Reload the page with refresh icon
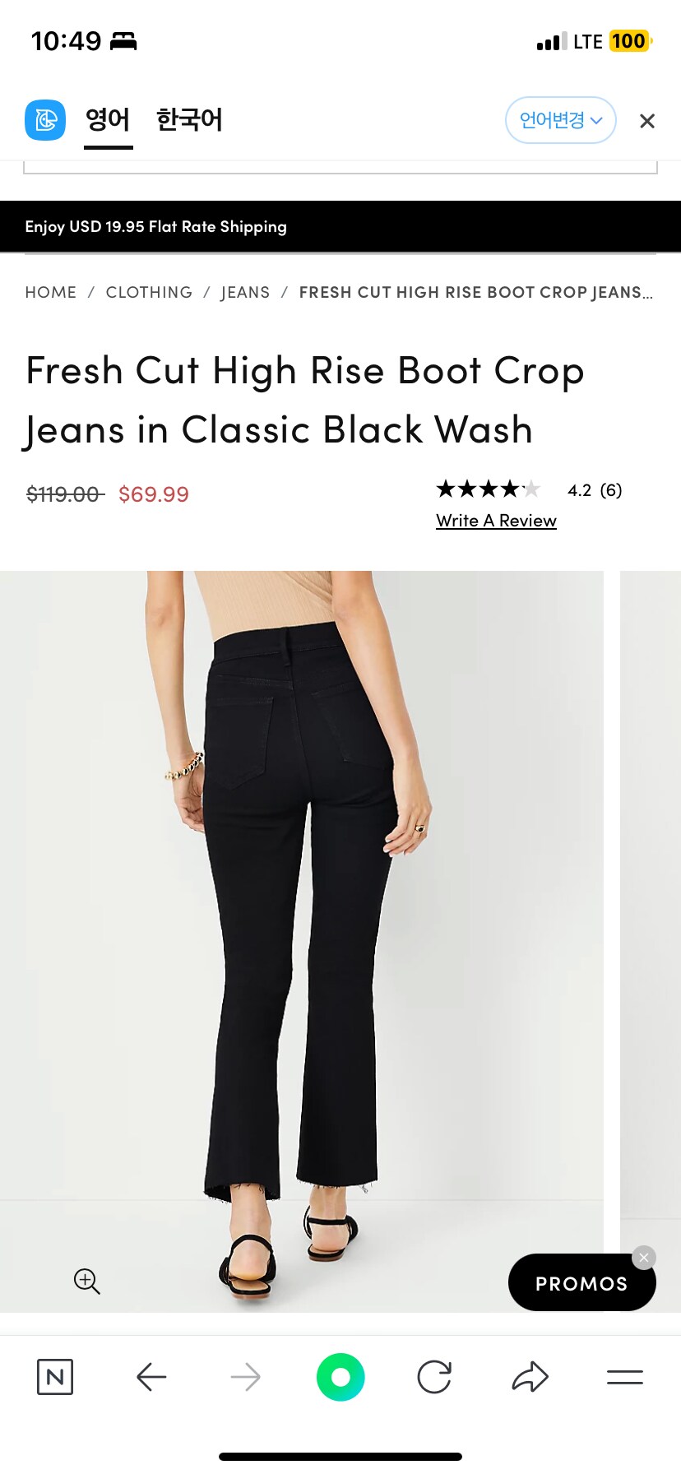 [x=434, y=1376]
